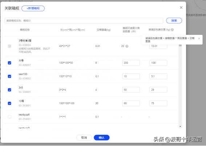
Task: Select the dimension text 3*3*4
Action: [x=62, y=90]
